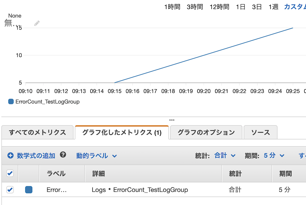
Task: Switch to the すべてのメトリクス tab
Action: [37, 132]
